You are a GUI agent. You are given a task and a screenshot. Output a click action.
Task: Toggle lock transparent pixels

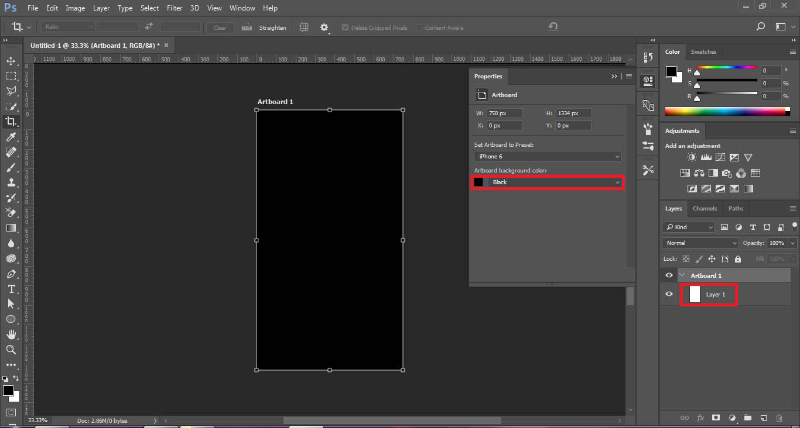(686, 258)
